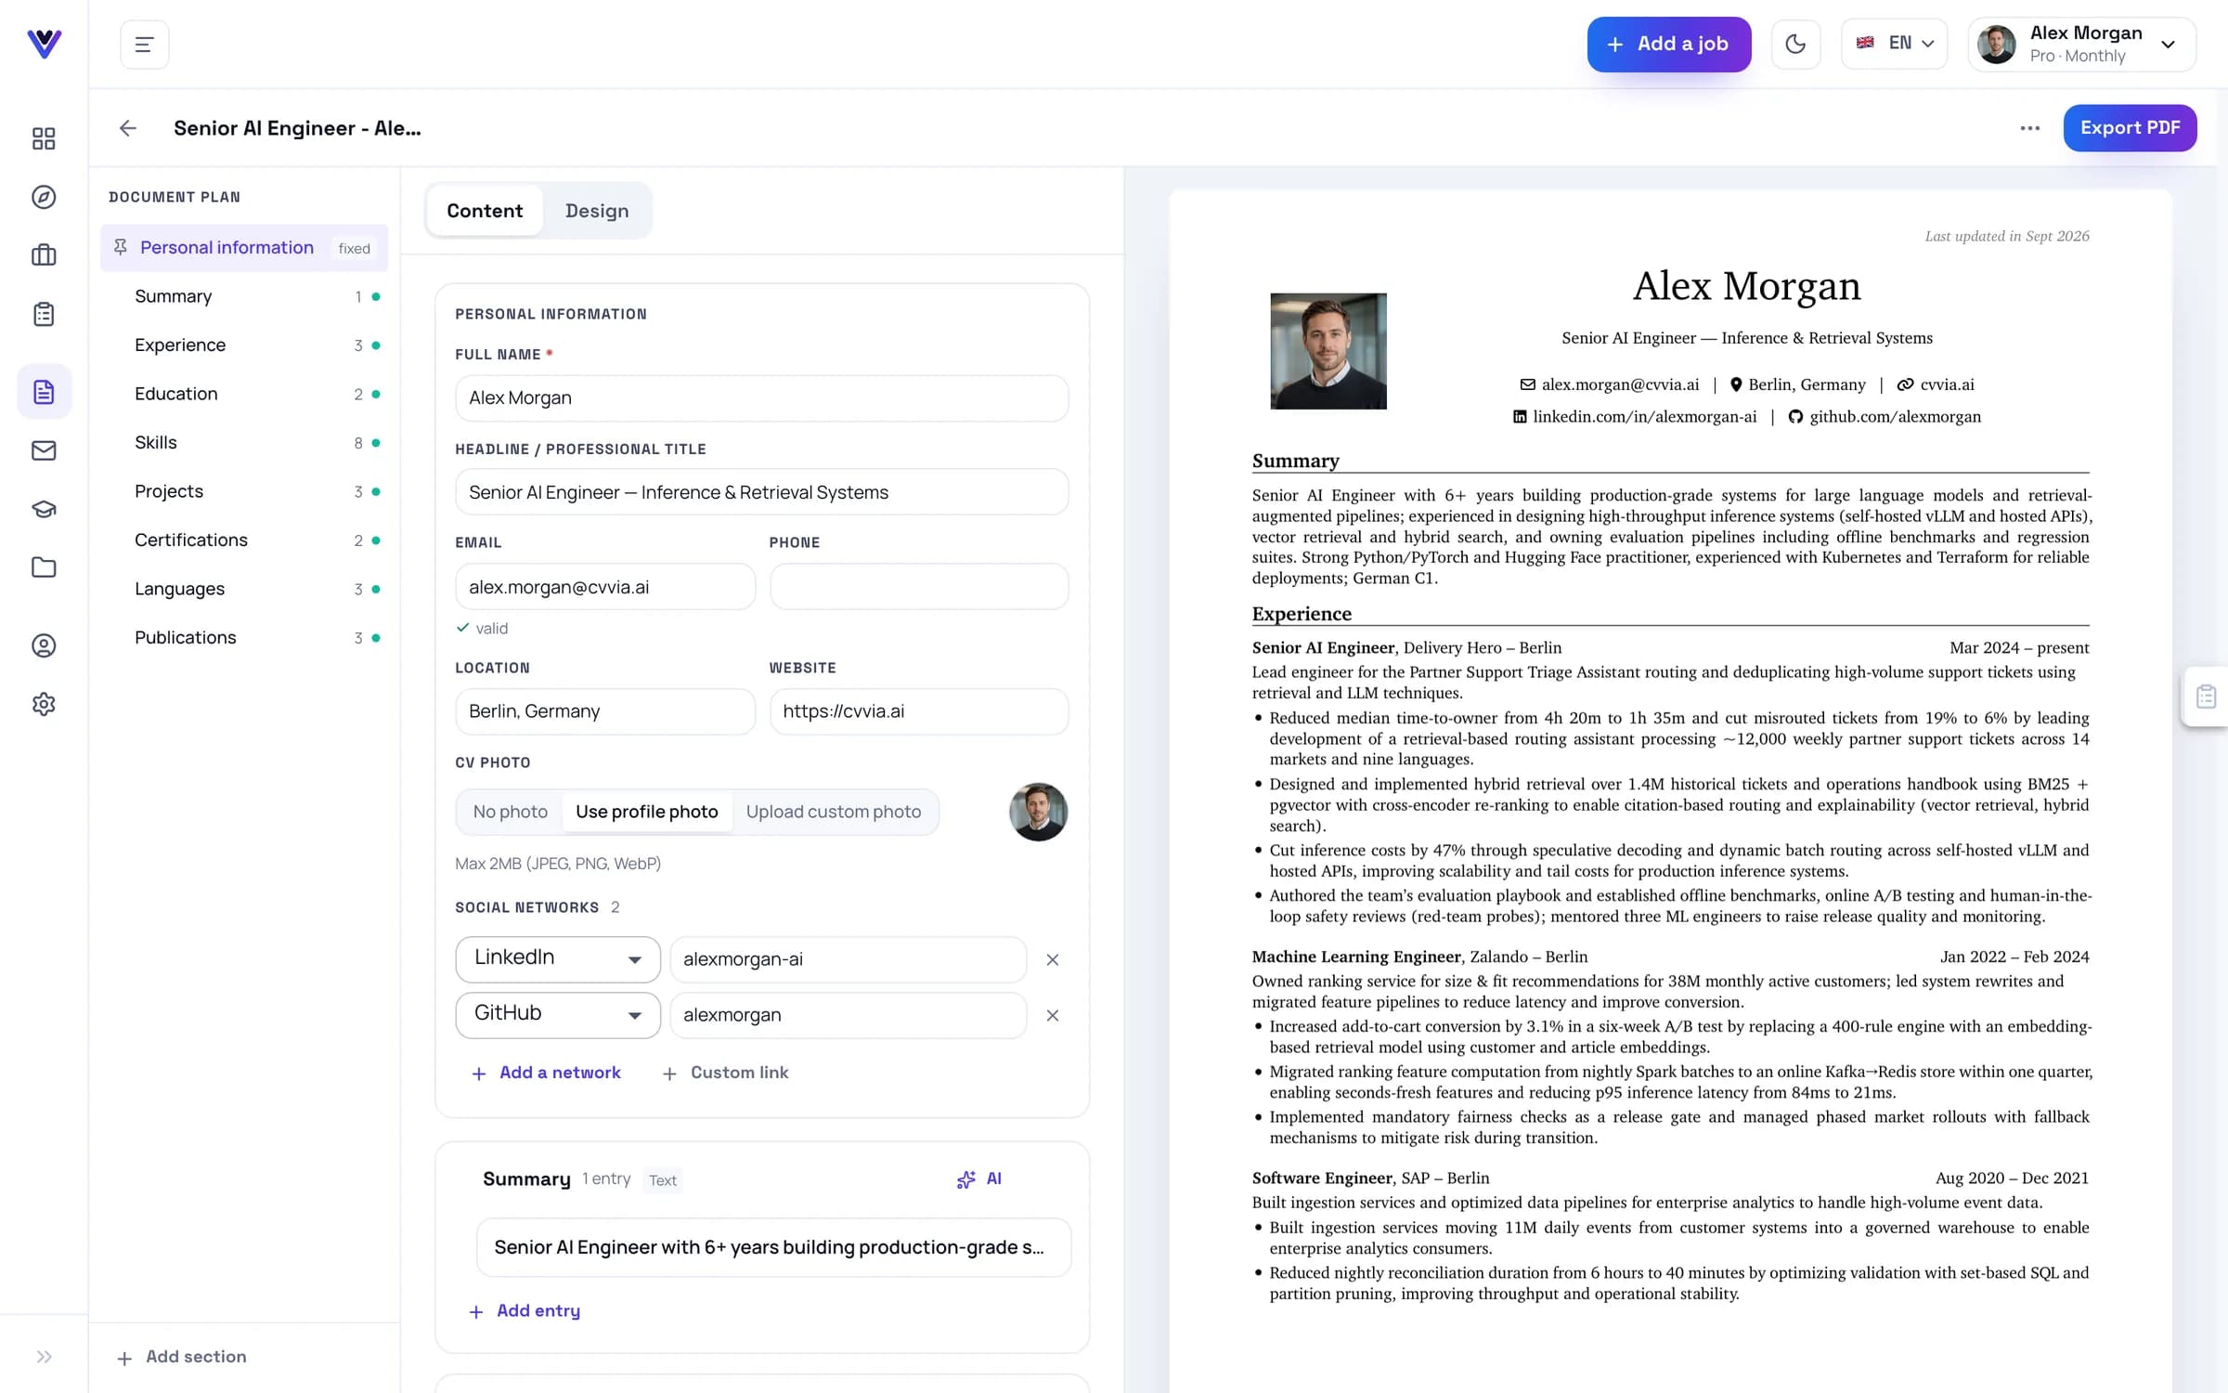Click the profile photo in resume preview
This screenshot has height=1393, width=2228.
point(1328,351)
